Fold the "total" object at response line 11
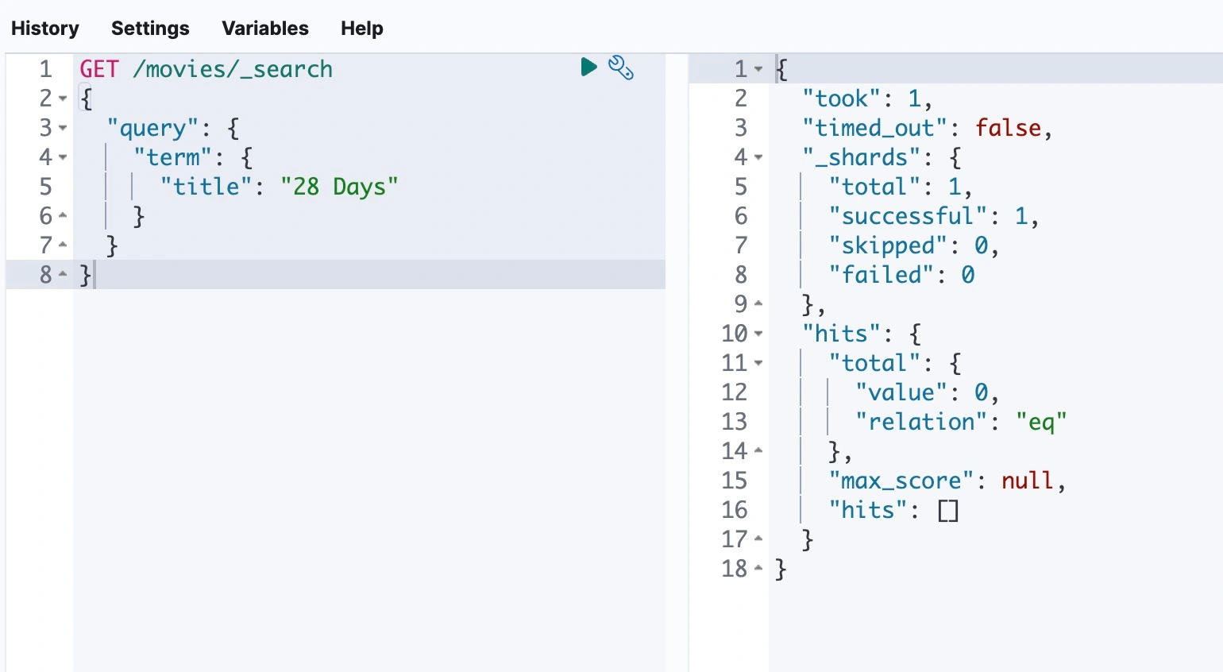 click(x=758, y=364)
